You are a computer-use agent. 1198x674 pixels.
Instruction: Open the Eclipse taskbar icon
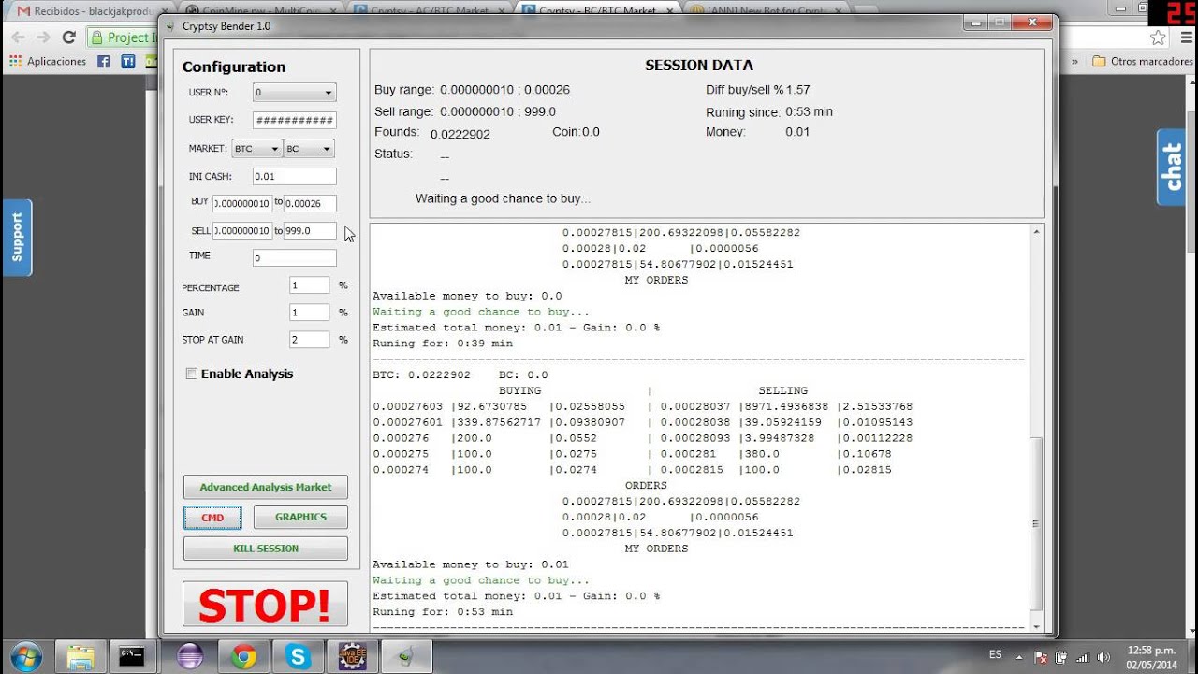190,656
